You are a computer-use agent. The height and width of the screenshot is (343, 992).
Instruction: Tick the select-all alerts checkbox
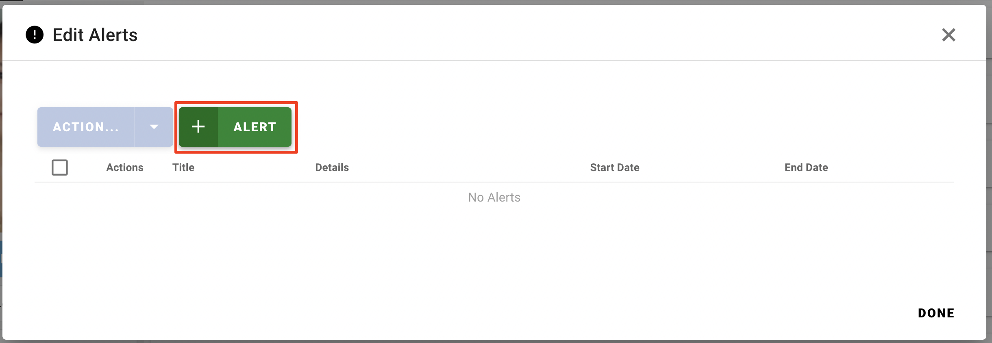[60, 167]
